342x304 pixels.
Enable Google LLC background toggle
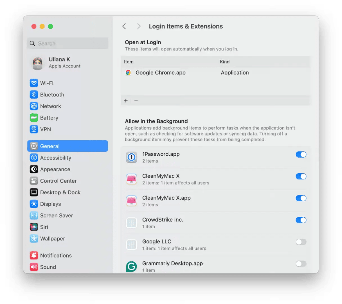coord(301,242)
